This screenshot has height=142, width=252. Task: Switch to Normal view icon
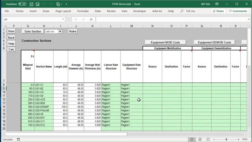point(192,139)
